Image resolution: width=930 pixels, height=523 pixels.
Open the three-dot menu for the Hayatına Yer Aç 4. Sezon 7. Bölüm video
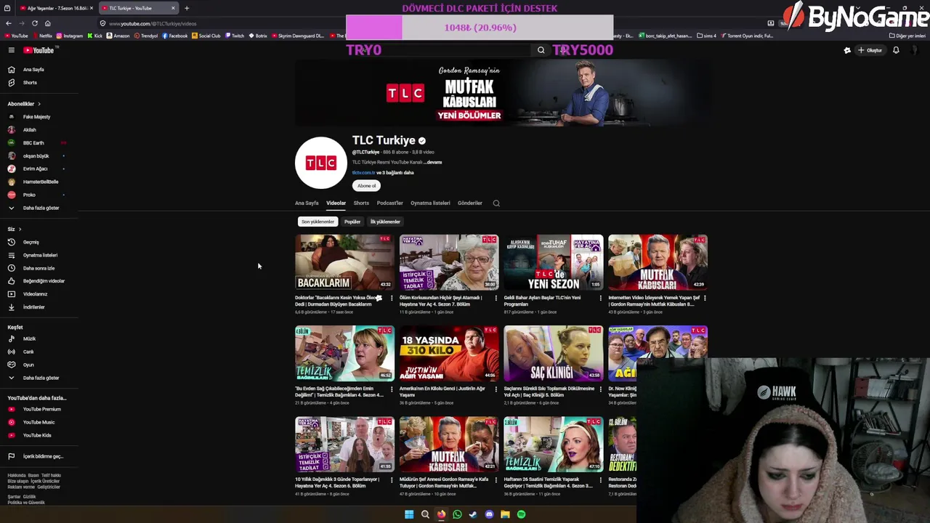496,298
